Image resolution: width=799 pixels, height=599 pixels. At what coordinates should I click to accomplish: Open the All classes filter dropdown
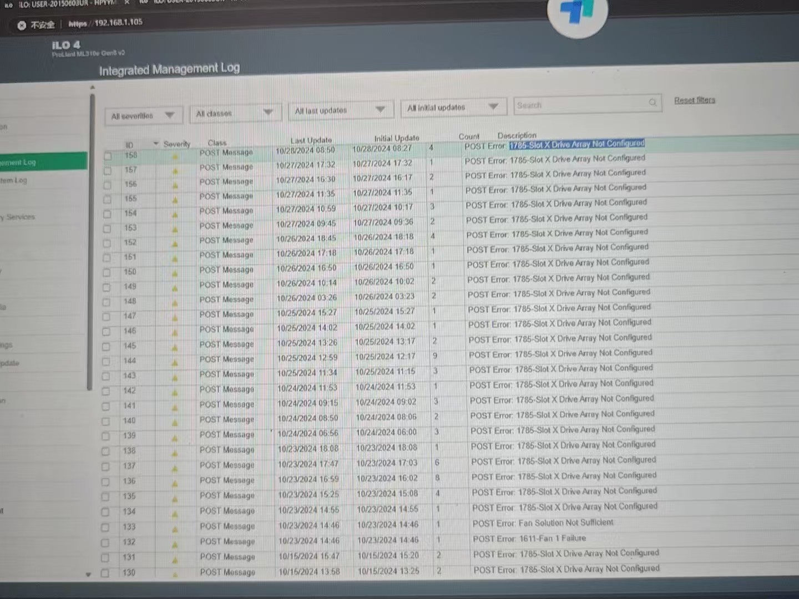click(235, 113)
